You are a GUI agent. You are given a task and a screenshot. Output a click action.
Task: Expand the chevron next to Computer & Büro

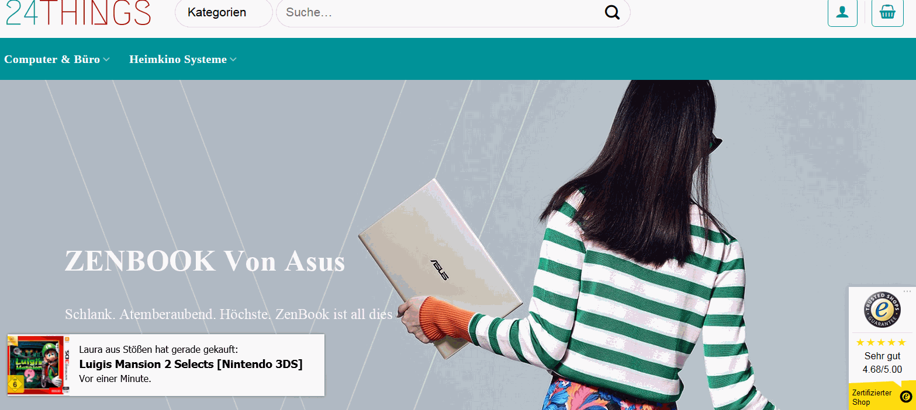point(106,59)
